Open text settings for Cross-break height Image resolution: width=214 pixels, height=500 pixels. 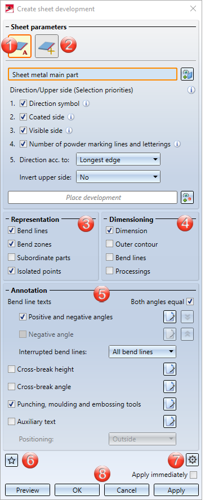coord(170,369)
